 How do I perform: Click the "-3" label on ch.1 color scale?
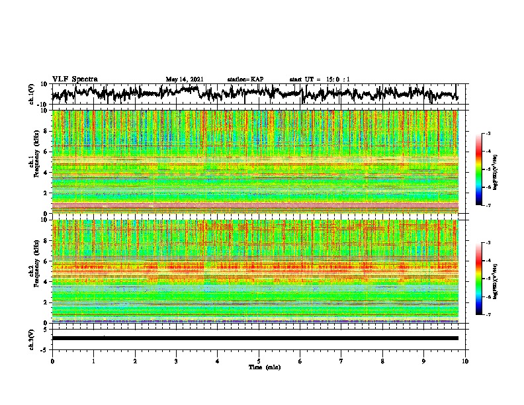(488, 133)
